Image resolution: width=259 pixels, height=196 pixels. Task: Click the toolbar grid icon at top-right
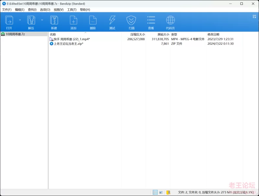coord(254,17)
